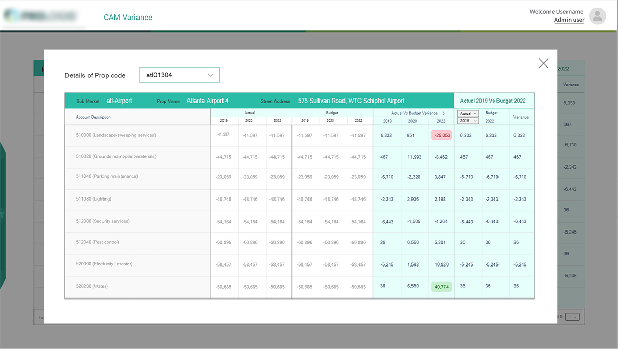Image resolution: width=618 pixels, height=349 pixels.
Task: Click the blurred company logo
Action: [40, 16]
